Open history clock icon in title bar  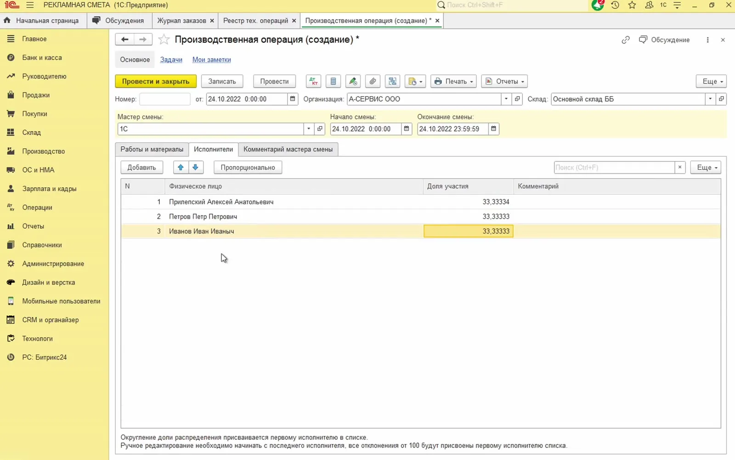coord(615,5)
